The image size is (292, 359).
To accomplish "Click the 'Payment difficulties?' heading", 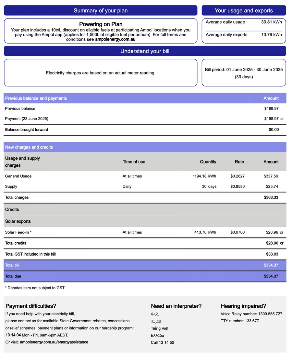I will [x=30, y=306].
